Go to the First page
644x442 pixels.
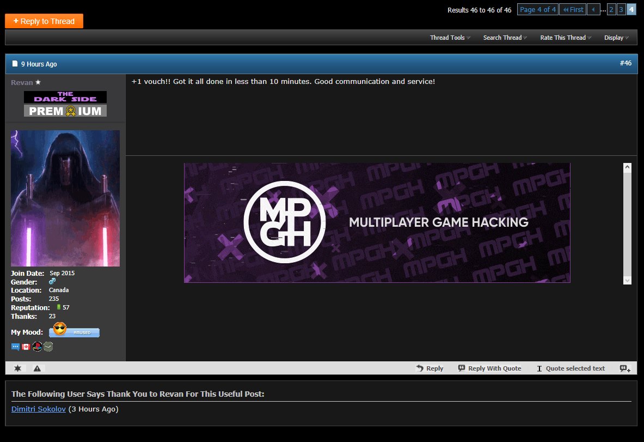pyautogui.click(x=573, y=9)
